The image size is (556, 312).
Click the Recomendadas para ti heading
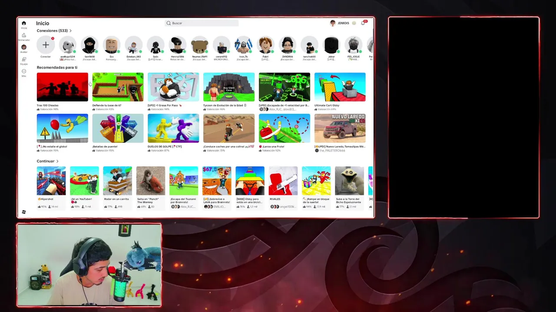[57, 68]
